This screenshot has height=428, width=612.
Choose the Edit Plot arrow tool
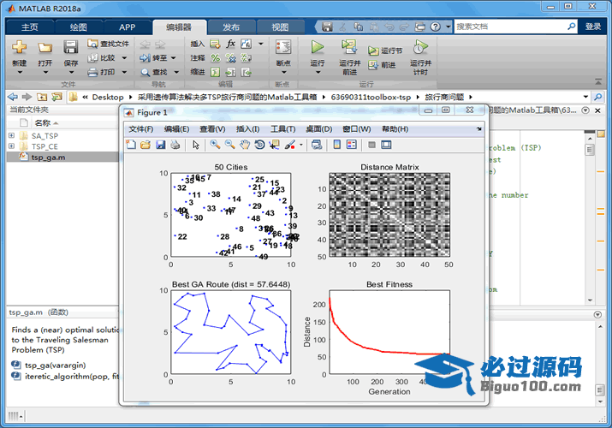196,145
